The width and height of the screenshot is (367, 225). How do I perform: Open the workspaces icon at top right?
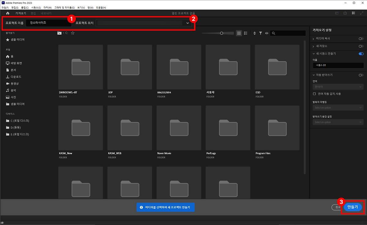pos(354,13)
